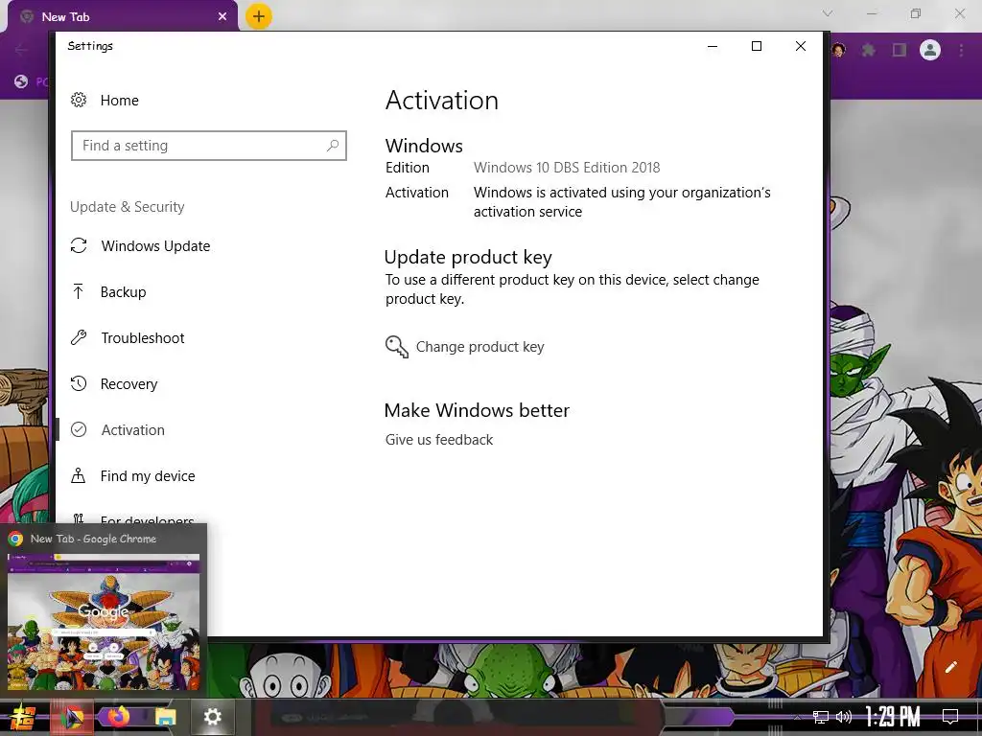The image size is (982, 736).
Task: Click the globe bookmark icon in Chrome's bookmarks bar
Action: (21, 81)
